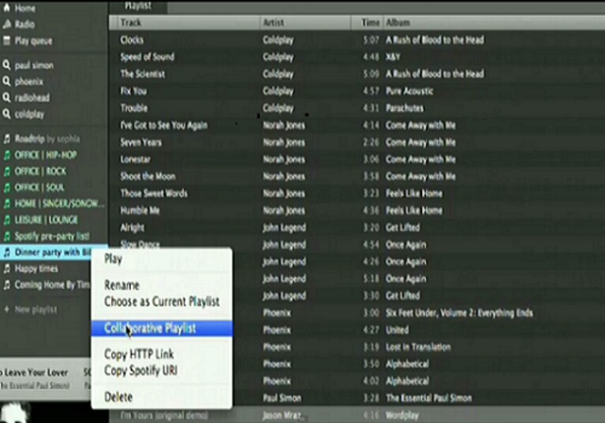Image resolution: width=605 pixels, height=423 pixels.
Task: Open the Play queue view
Action: (33, 41)
